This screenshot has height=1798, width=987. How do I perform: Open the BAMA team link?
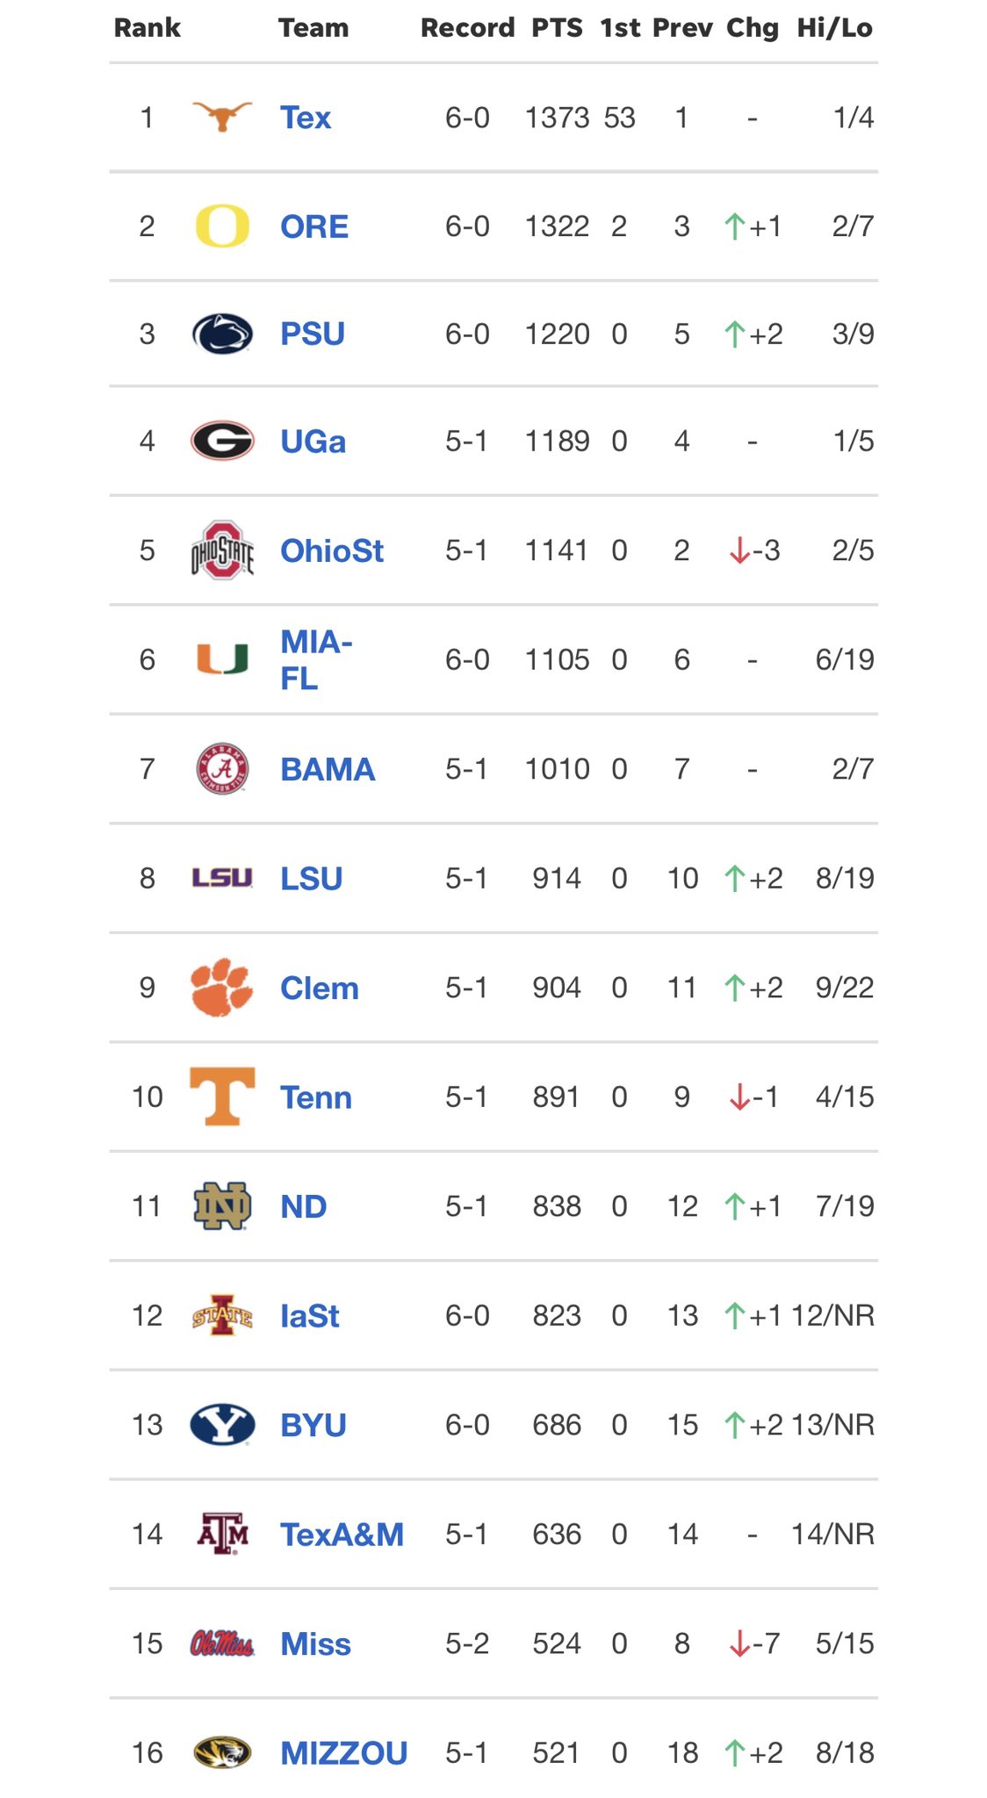[x=328, y=769]
